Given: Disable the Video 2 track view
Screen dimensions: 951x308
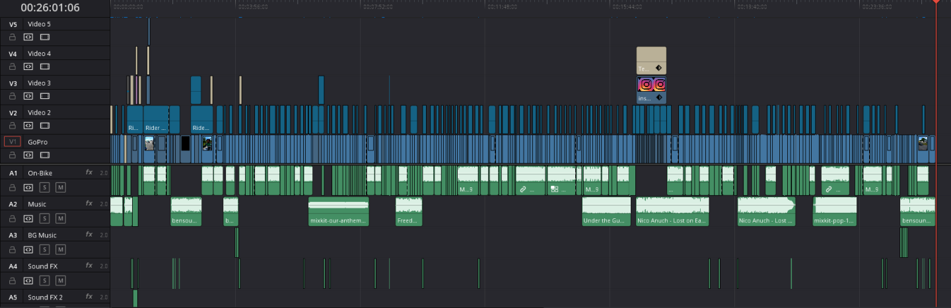Looking at the screenshot, I should tap(45, 125).
